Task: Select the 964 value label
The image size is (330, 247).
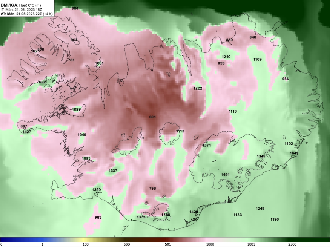Action: 74,40
